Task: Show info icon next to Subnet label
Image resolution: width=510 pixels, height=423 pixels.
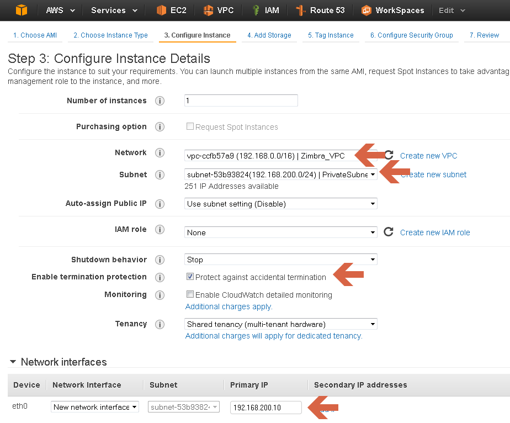Action: coord(160,175)
